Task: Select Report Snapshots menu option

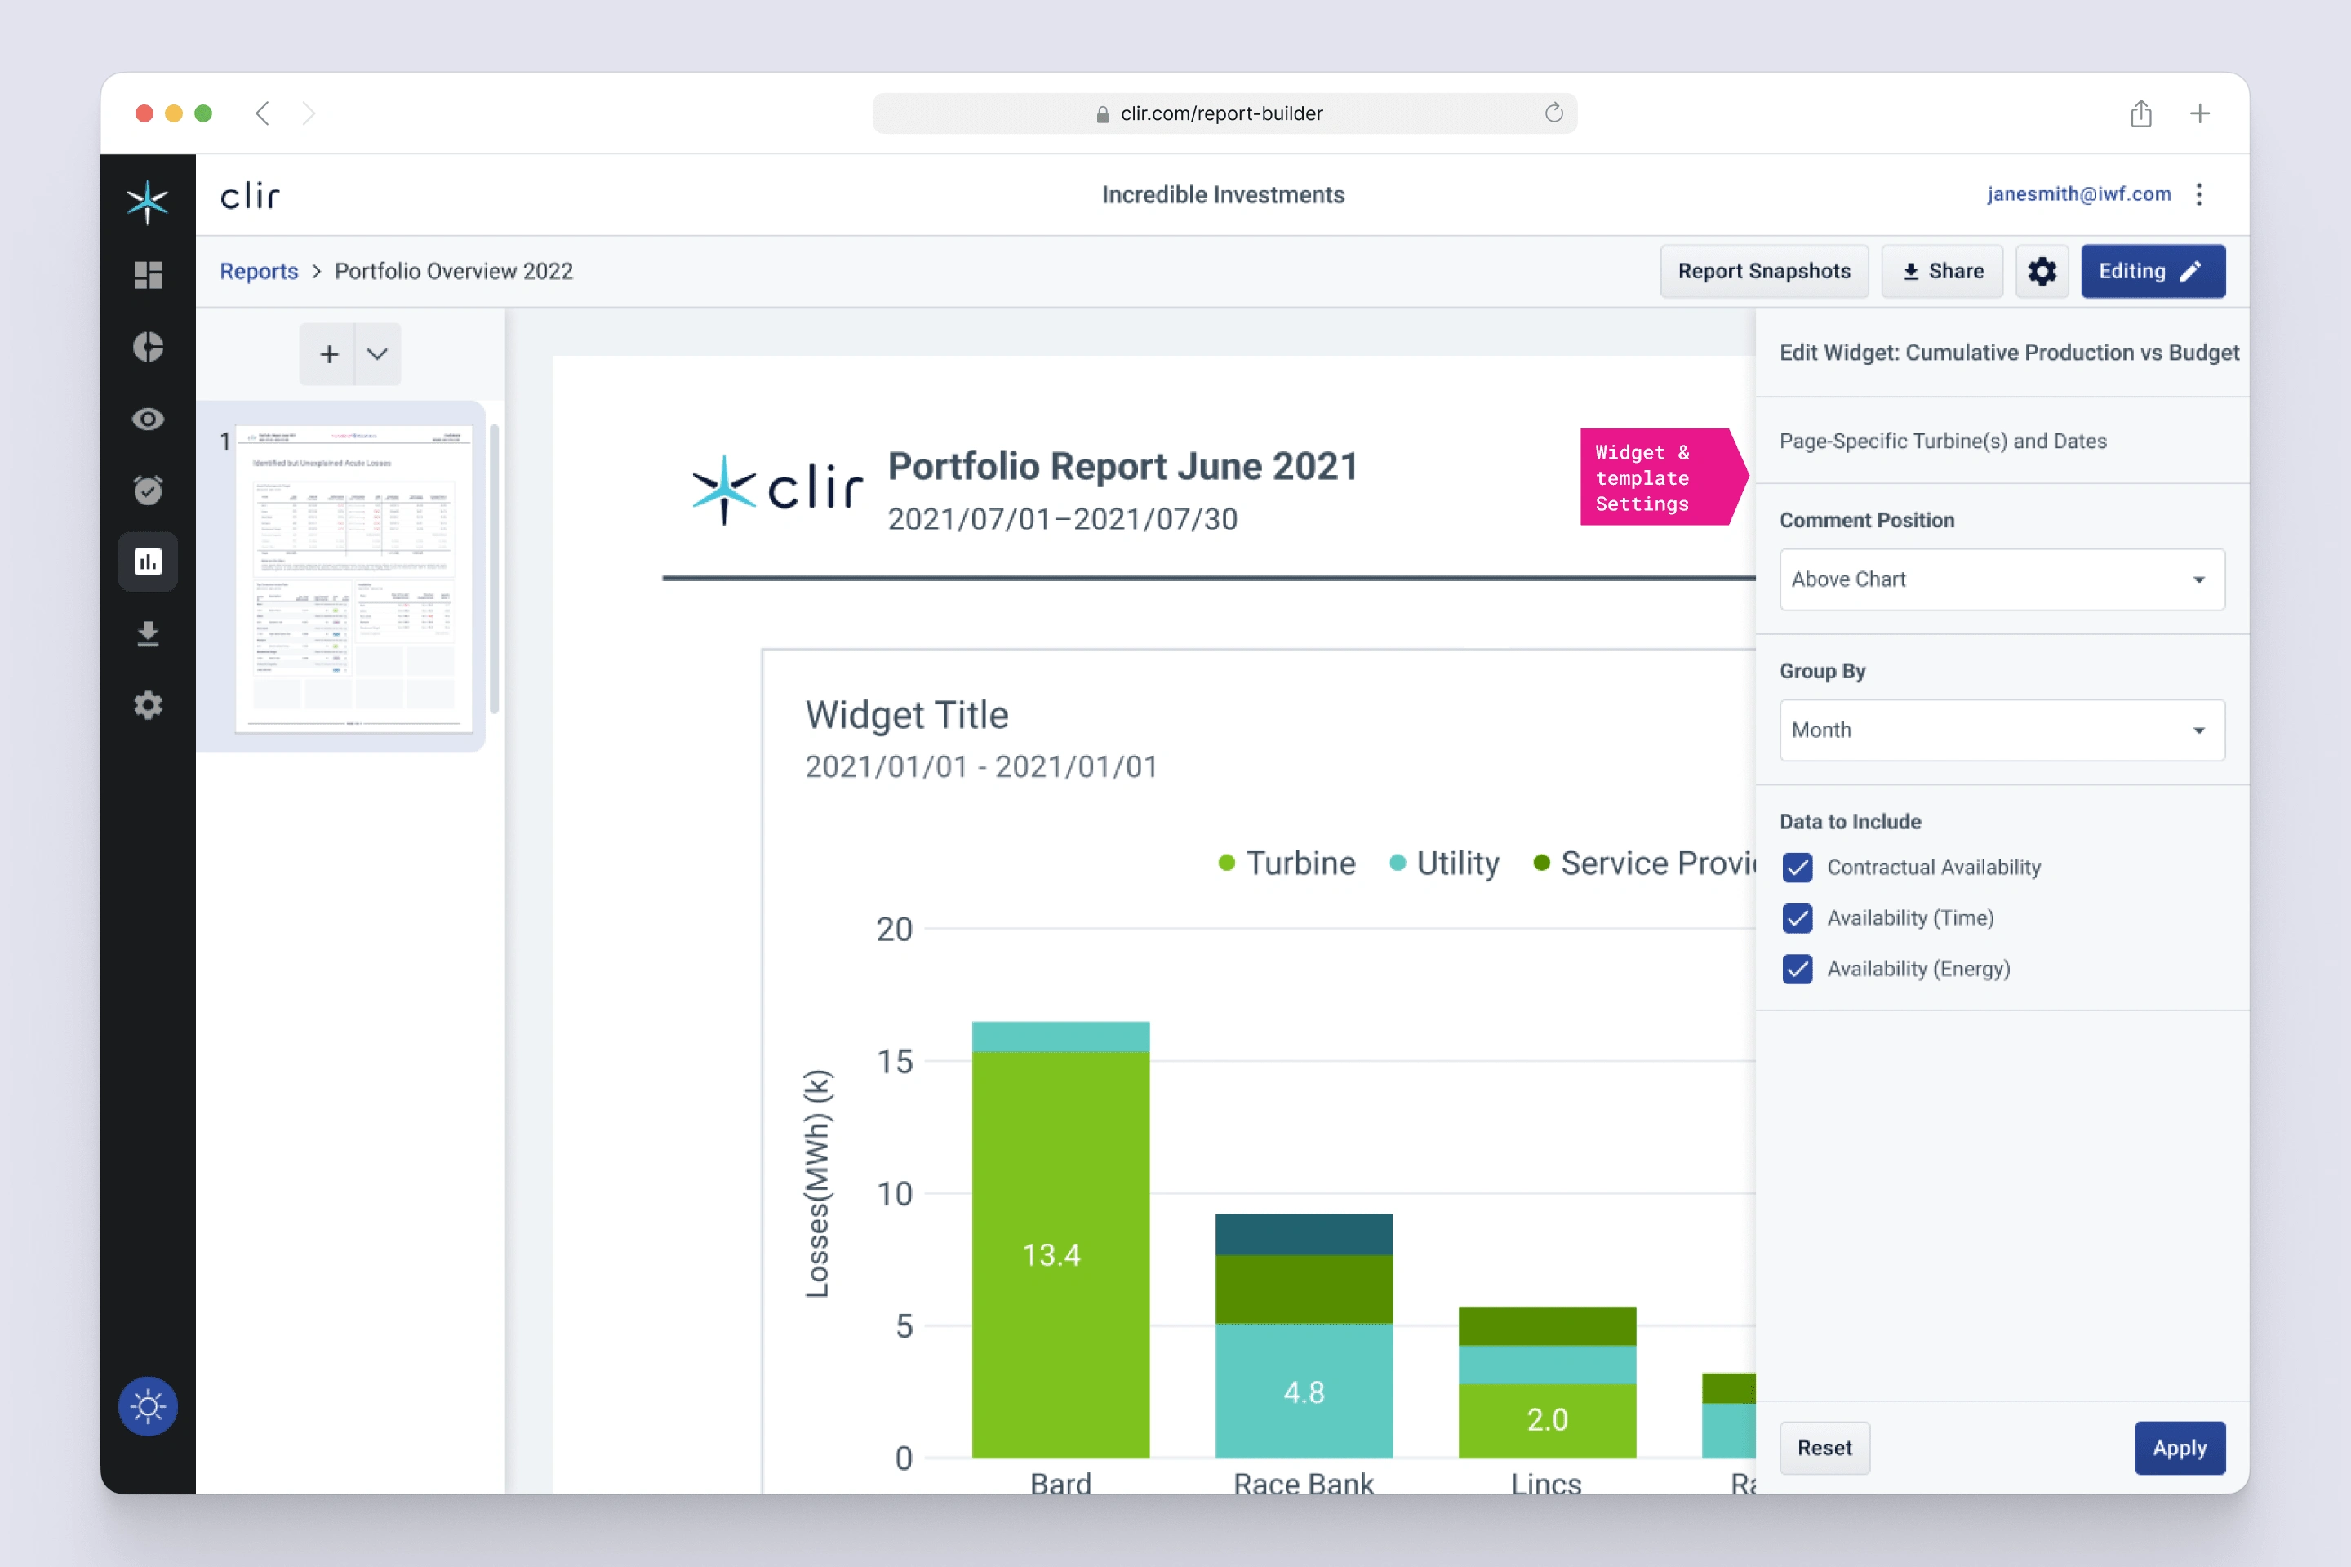Action: (1762, 271)
